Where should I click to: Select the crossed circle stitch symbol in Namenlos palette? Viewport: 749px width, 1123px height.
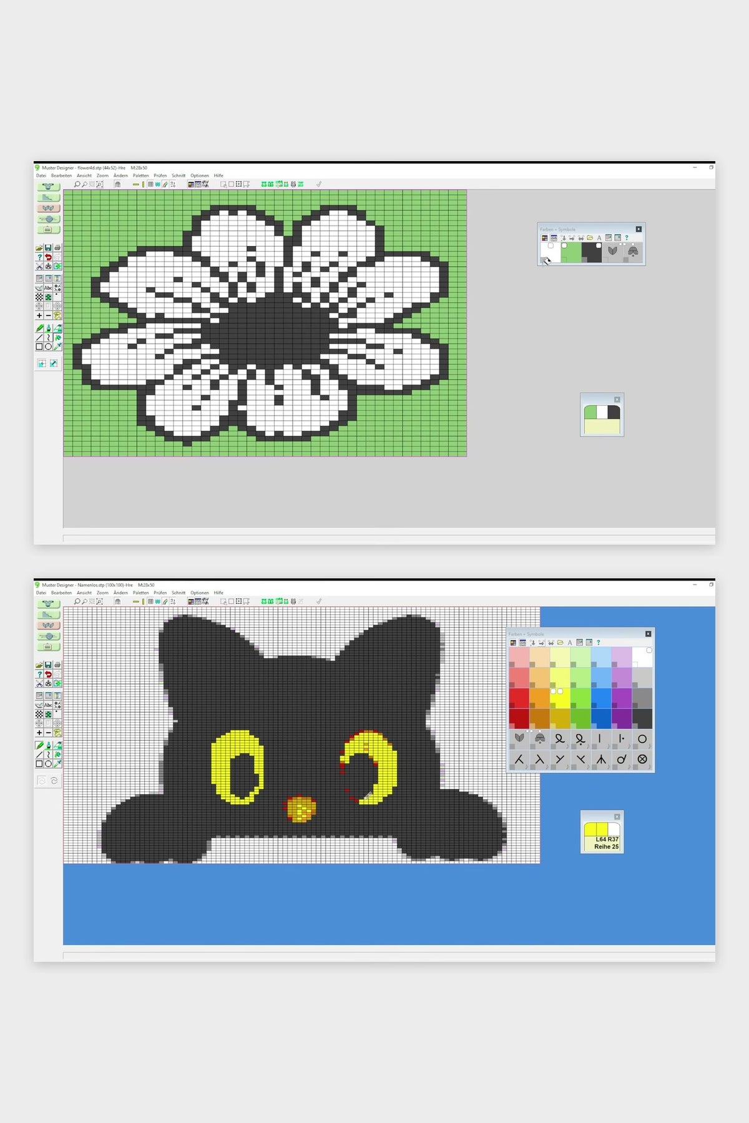click(x=642, y=760)
